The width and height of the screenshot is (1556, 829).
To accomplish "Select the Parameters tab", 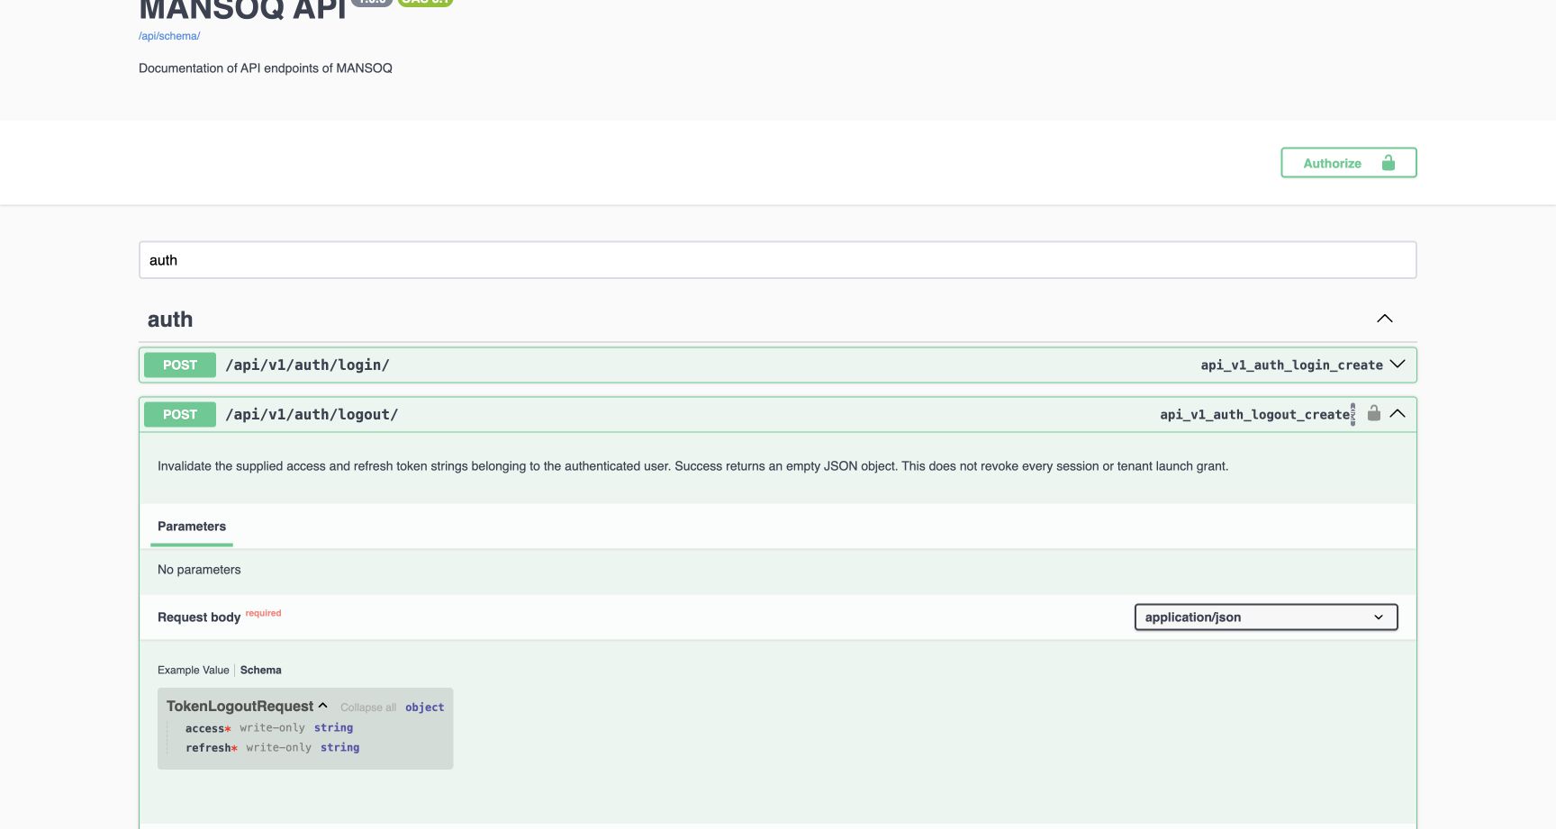I will coord(192,527).
